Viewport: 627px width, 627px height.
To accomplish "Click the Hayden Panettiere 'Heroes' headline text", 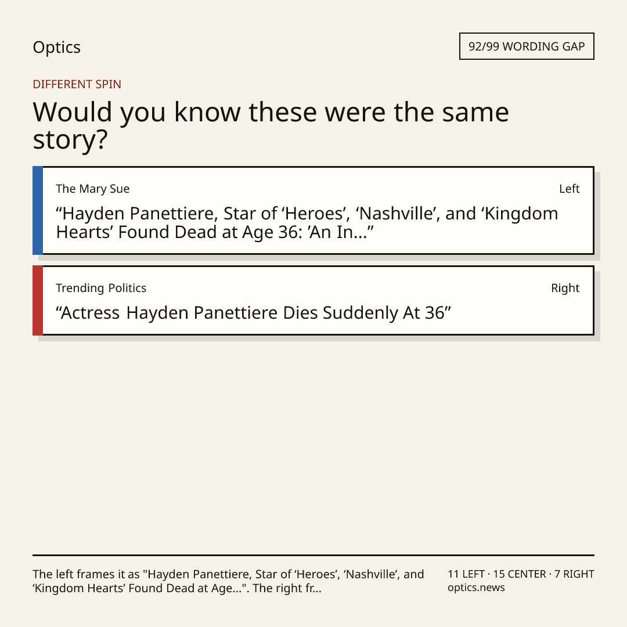I will tap(307, 223).
